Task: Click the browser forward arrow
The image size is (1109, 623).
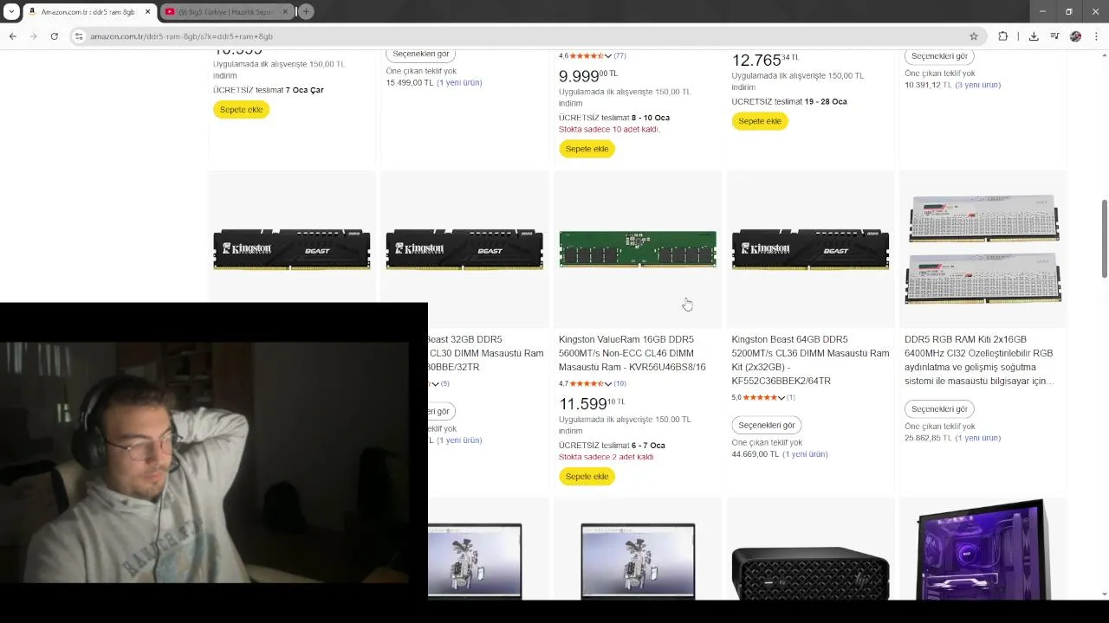Action: [34, 36]
